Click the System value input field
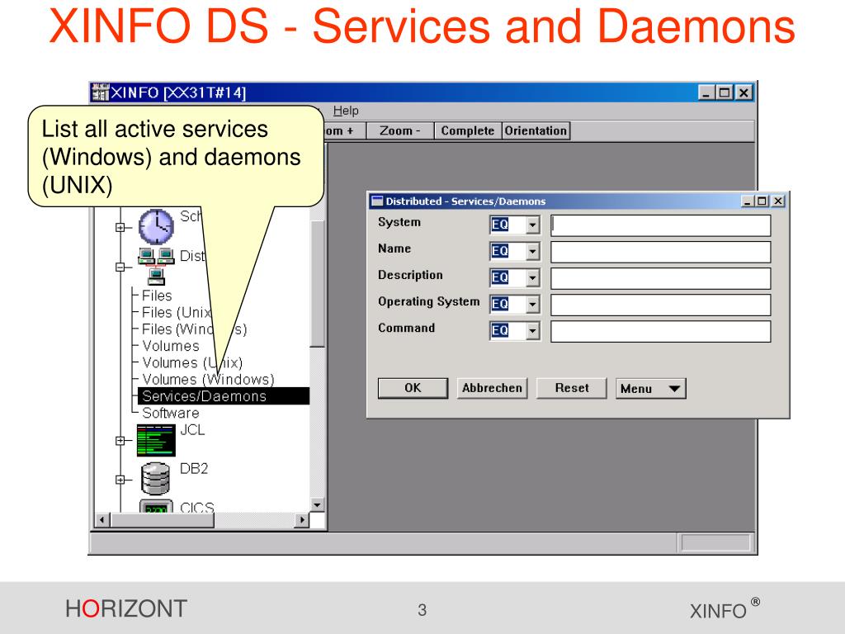 661,225
